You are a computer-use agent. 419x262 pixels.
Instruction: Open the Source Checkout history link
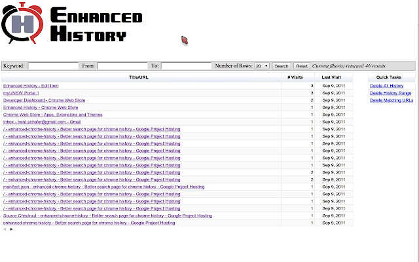click(x=107, y=215)
